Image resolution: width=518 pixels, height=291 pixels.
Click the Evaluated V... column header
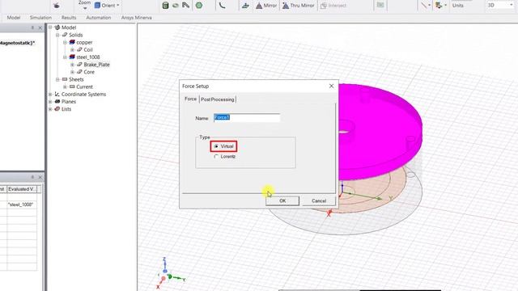22,189
